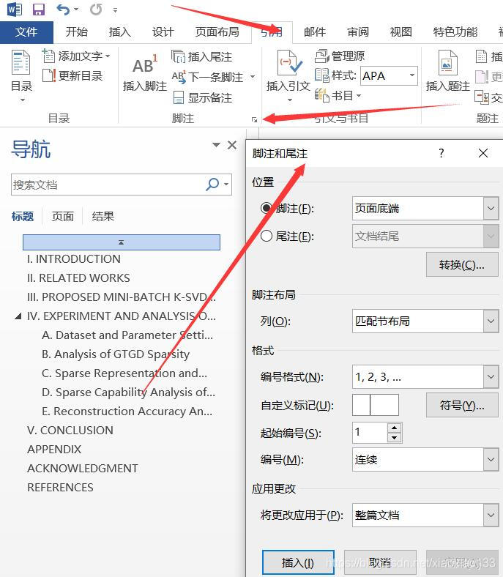Select the 脚注(F) radio button
This screenshot has width=503, height=577.
tap(267, 208)
